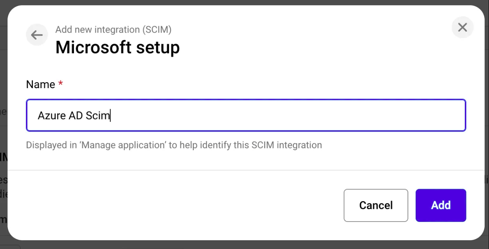489x249 pixels.
Task: Focus the Name input field
Action: [246, 116]
